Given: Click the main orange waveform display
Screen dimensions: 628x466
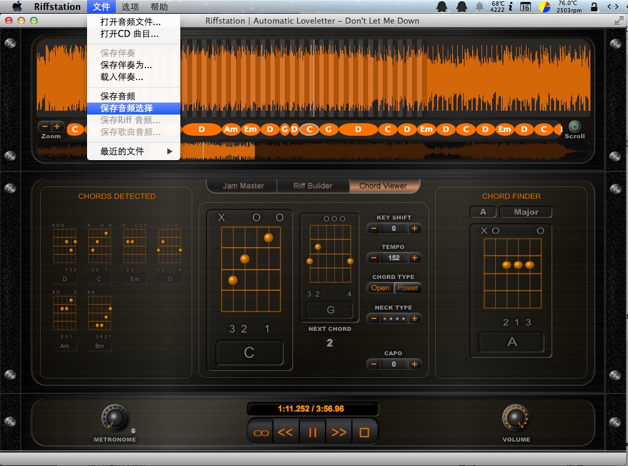Looking at the screenshot, I should click(x=312, y=78).
